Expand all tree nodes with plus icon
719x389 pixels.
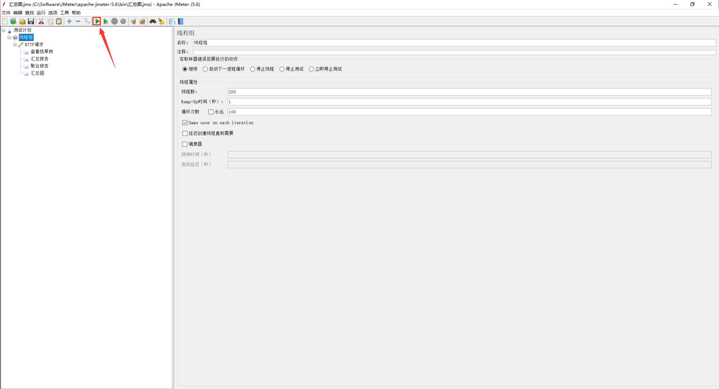(69, 21)
